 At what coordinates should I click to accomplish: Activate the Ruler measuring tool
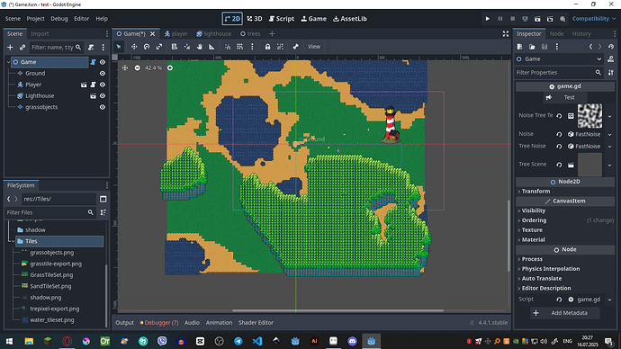click(x=211, y=47)
